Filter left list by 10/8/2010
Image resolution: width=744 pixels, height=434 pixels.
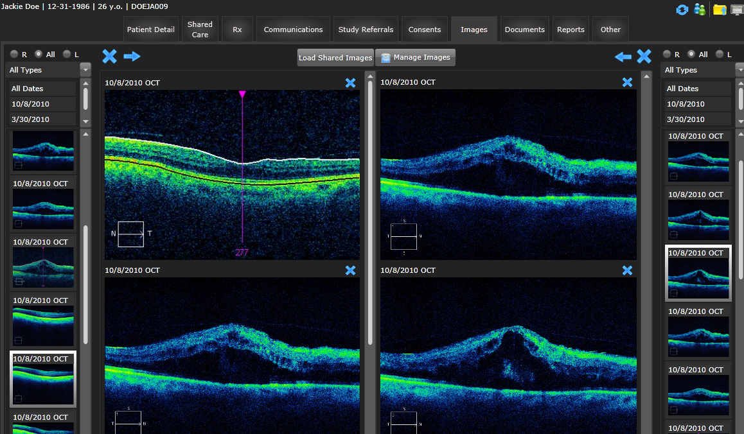point(42,104)
